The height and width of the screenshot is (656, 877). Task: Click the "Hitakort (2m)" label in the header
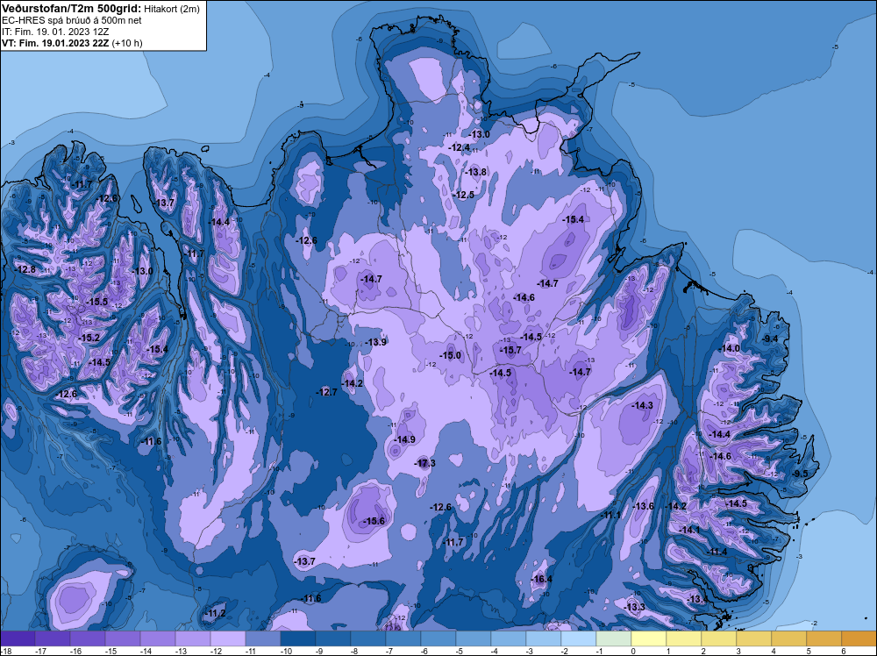click(171, 9)
